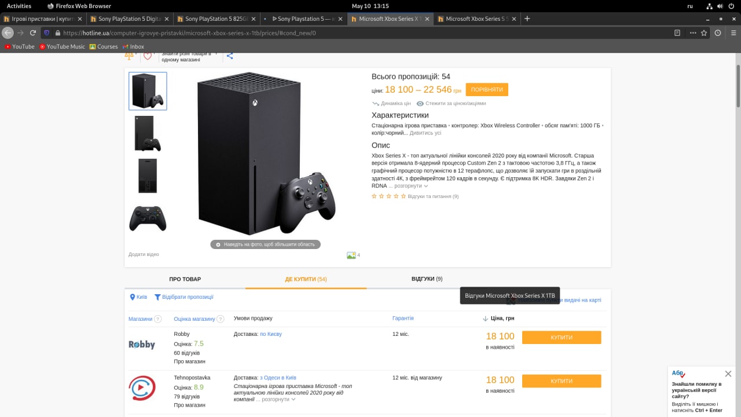Close the translation error popup
Viewport: 741px width, 417px height.
pos(728,374)
